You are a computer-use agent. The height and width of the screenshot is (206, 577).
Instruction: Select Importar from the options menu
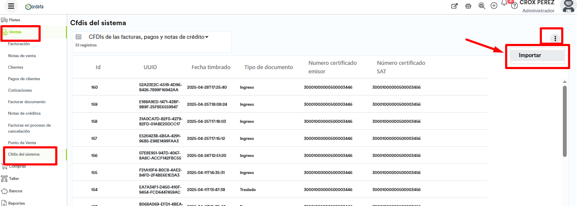click(x=530, y=55)
